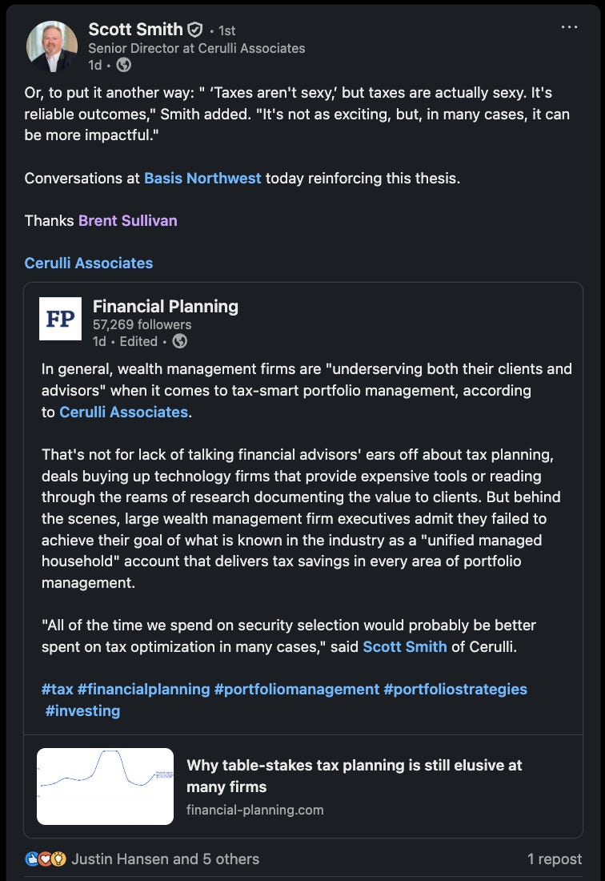Open the three-dot post options menu
This screenshot has height=881, width=605.
click(x=569, y=27)
